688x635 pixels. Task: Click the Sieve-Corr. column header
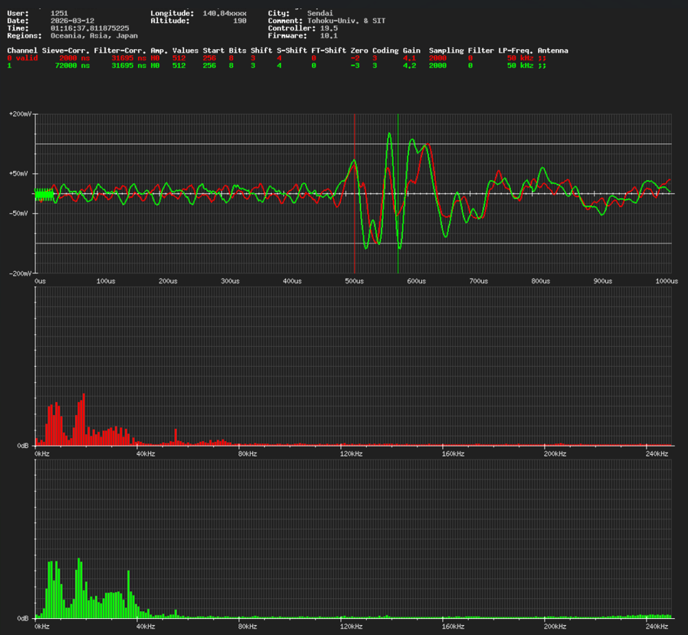66,51
